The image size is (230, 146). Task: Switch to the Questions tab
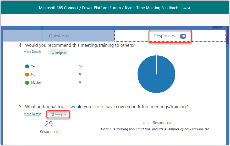(x=59, y=36)
